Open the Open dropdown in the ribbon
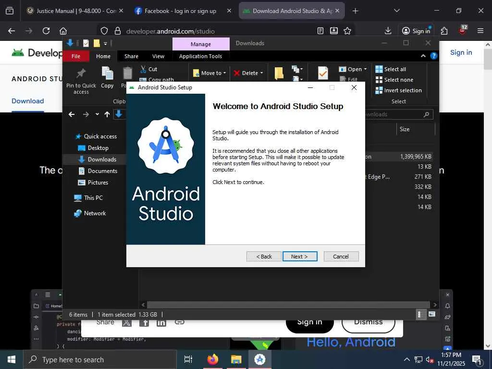Screen dimensions: 492x369 [x=353, y=69]
